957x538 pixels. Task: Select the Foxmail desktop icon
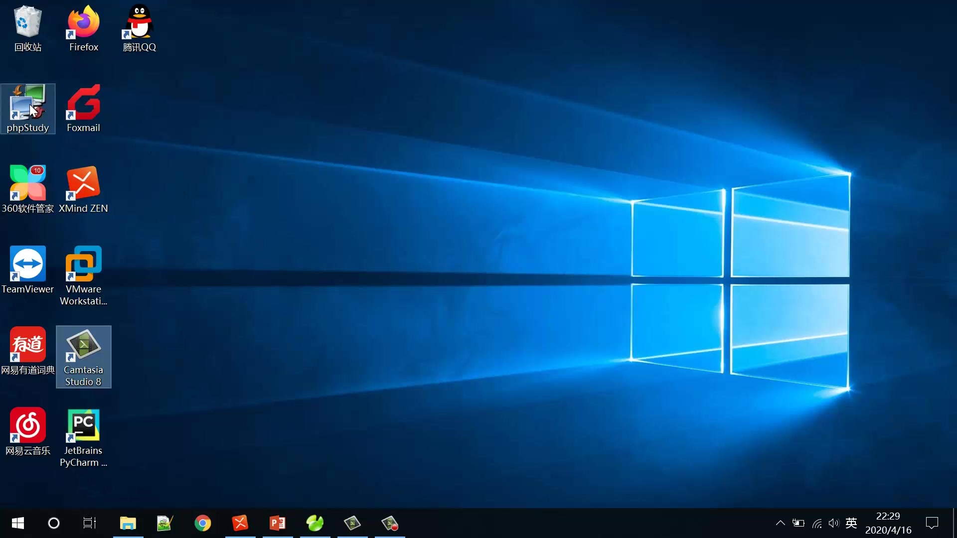[83, 104]
